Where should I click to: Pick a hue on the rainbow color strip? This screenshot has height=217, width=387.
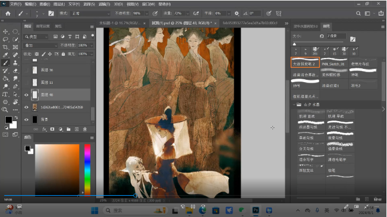click(88, 170)
